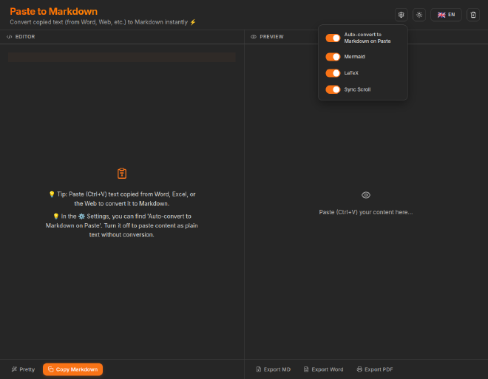Click the eye icon in preview pane
Image resolution: width=488 pixels, height=379 pixels.
[366, 195]
